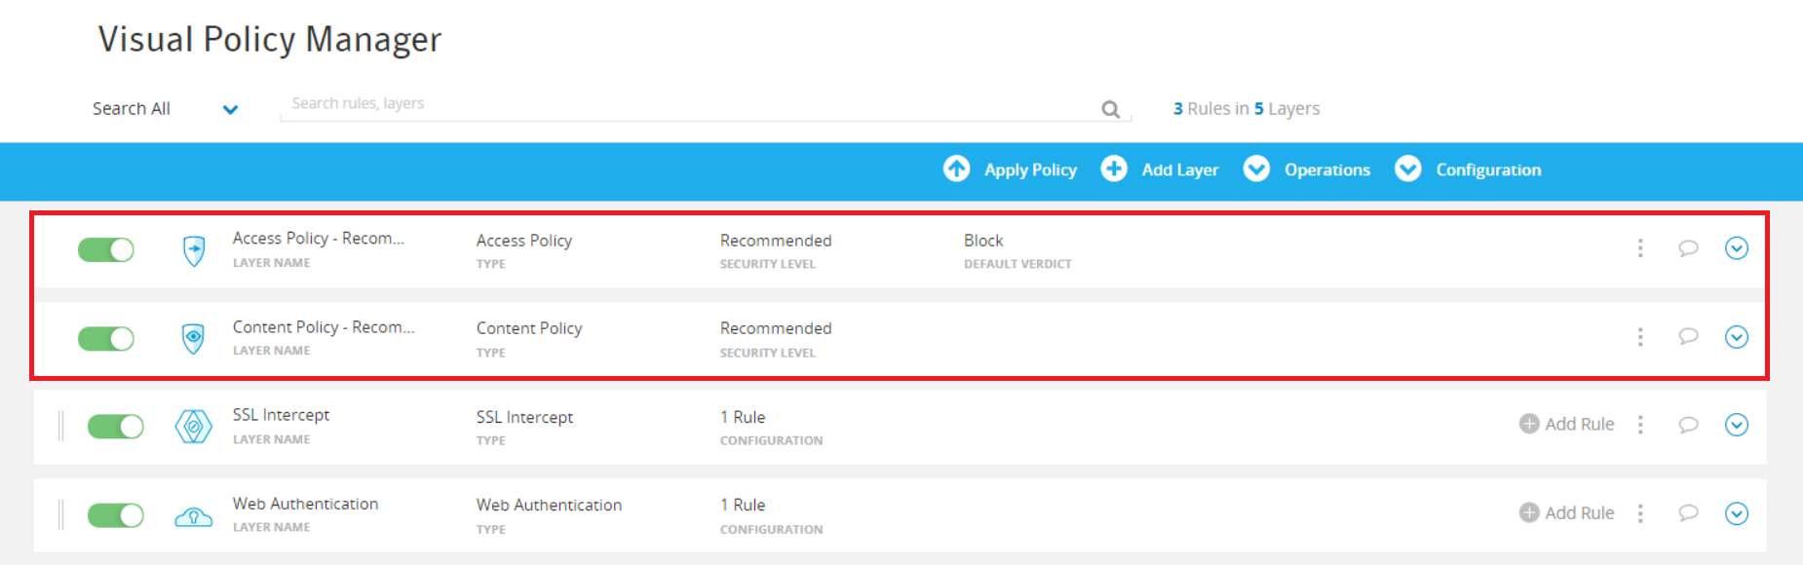Click Add Rule for SSL Intercept layer
This screenshot has height=565, width=1803.
[1567, 424]
